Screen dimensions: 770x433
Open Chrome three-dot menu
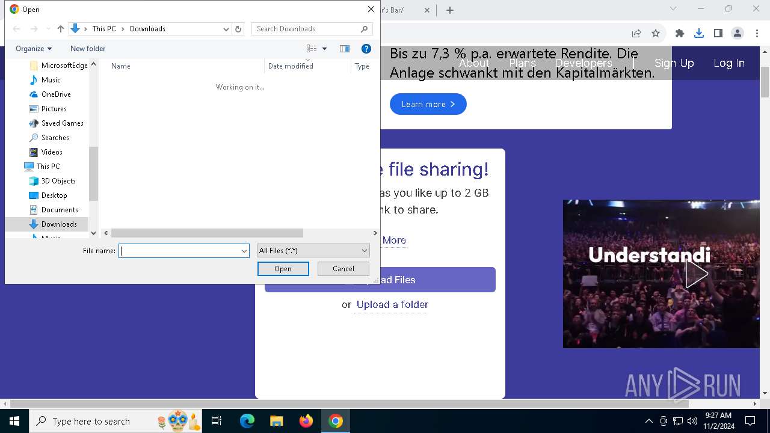click(x=757, y=34)
